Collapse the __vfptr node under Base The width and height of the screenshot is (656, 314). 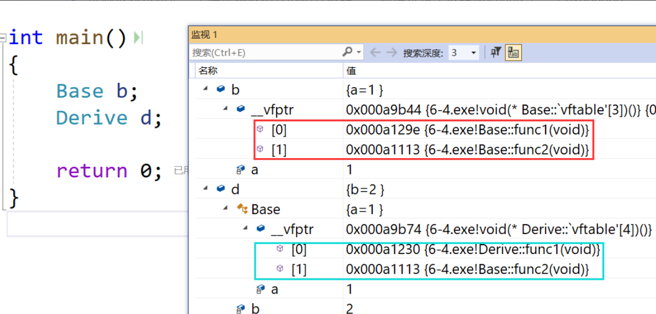pyautogui.click(x=246, y=229)
